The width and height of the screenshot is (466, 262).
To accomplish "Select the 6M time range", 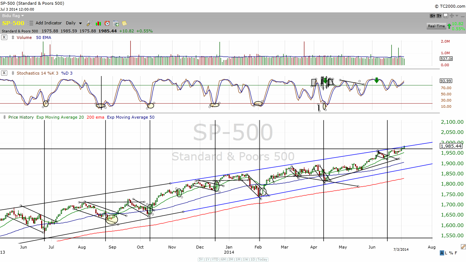I will coord(224,259).
